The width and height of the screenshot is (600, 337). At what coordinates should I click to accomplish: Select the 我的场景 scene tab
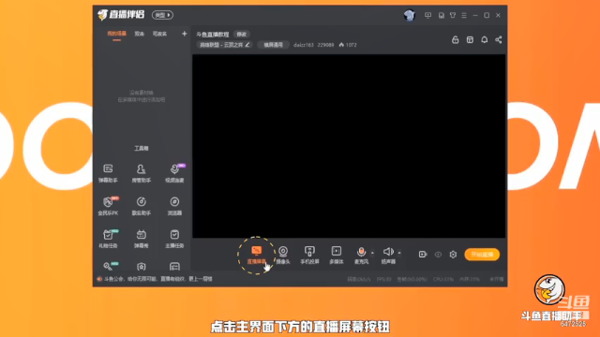[x=116, y=34]
